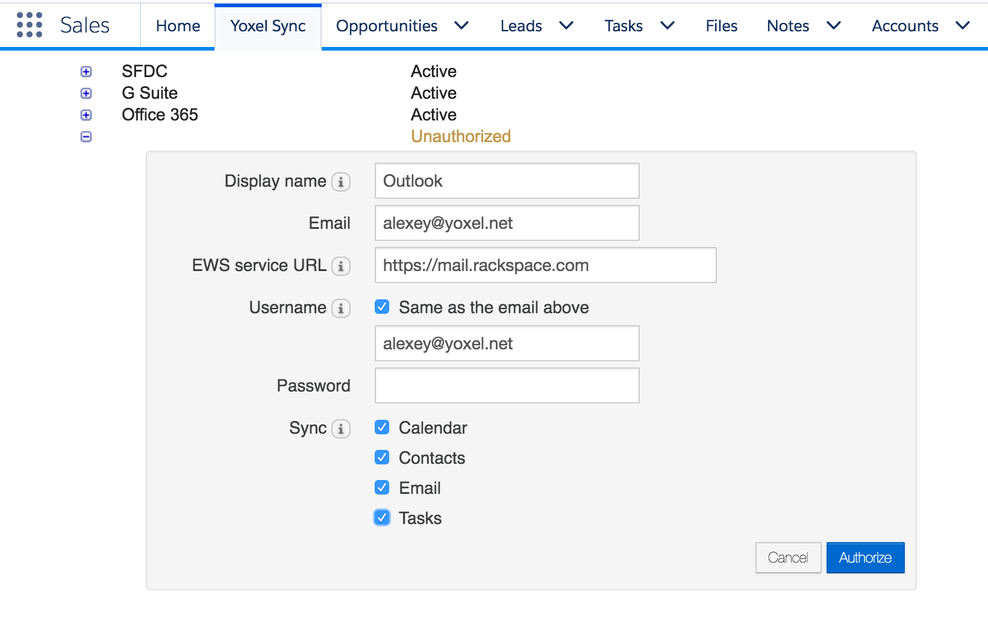Viewport: 988px width, 624px height.
Task: Open the Tasks navigation tab
Action: tap(624, 26)
